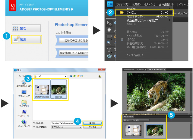Screen dimensions: 193x140
Task: Select the Type (T) tool
Action: click(109, 50)
